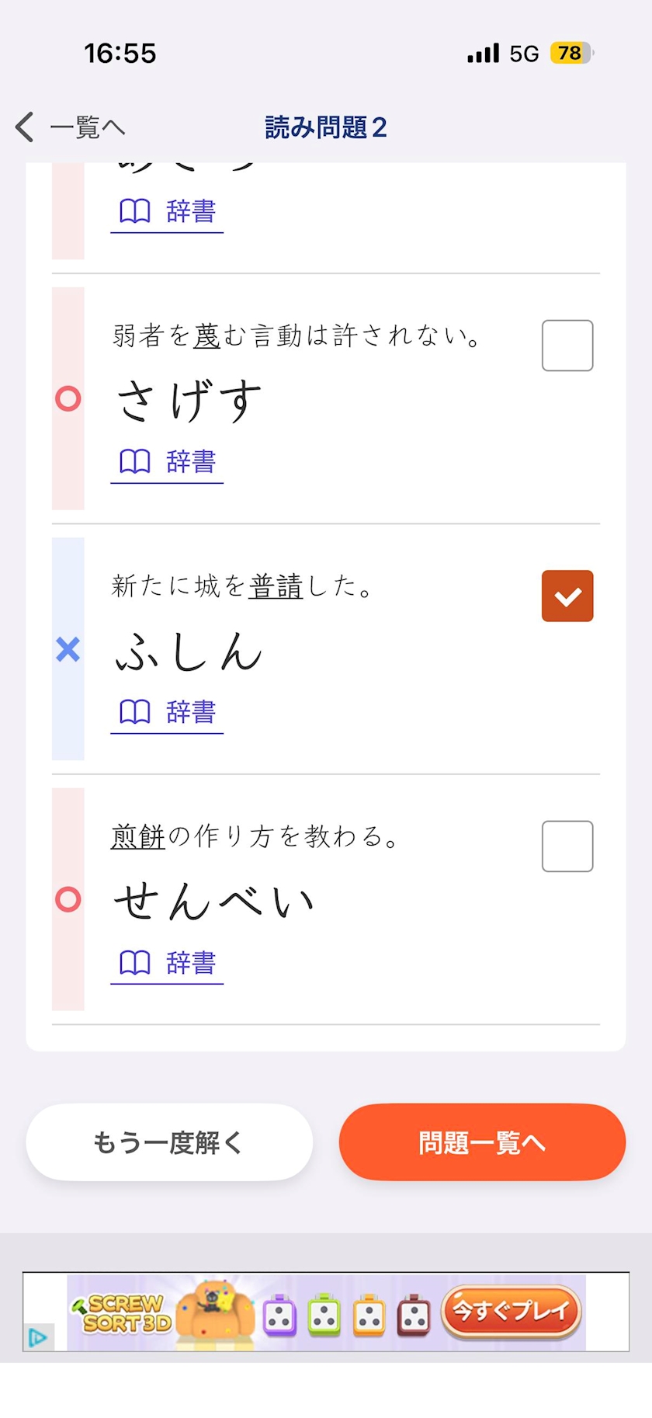Tap red circle mark beside さげす
The width and height of the screenshot is (652, 1418).
pyautogui.click(x=68, y=398)
